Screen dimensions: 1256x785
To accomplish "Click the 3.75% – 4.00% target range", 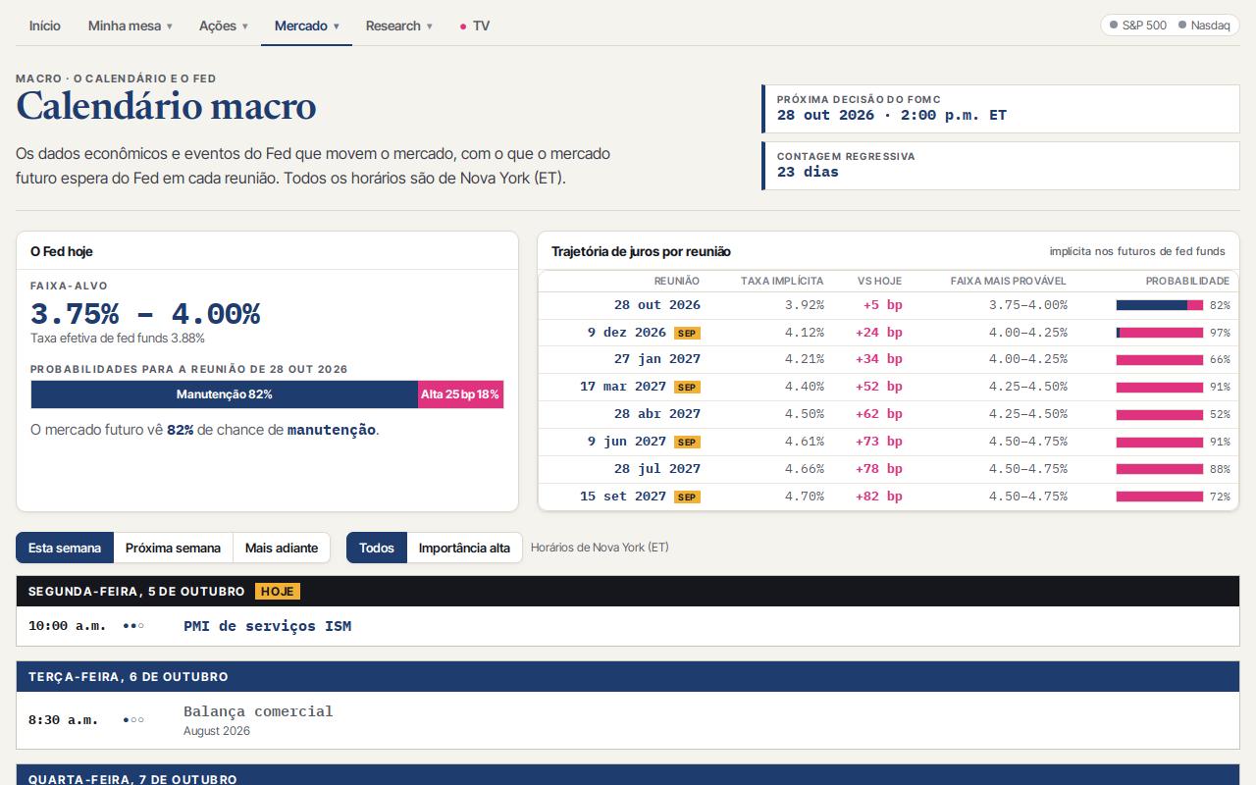I will pos(145,314).
